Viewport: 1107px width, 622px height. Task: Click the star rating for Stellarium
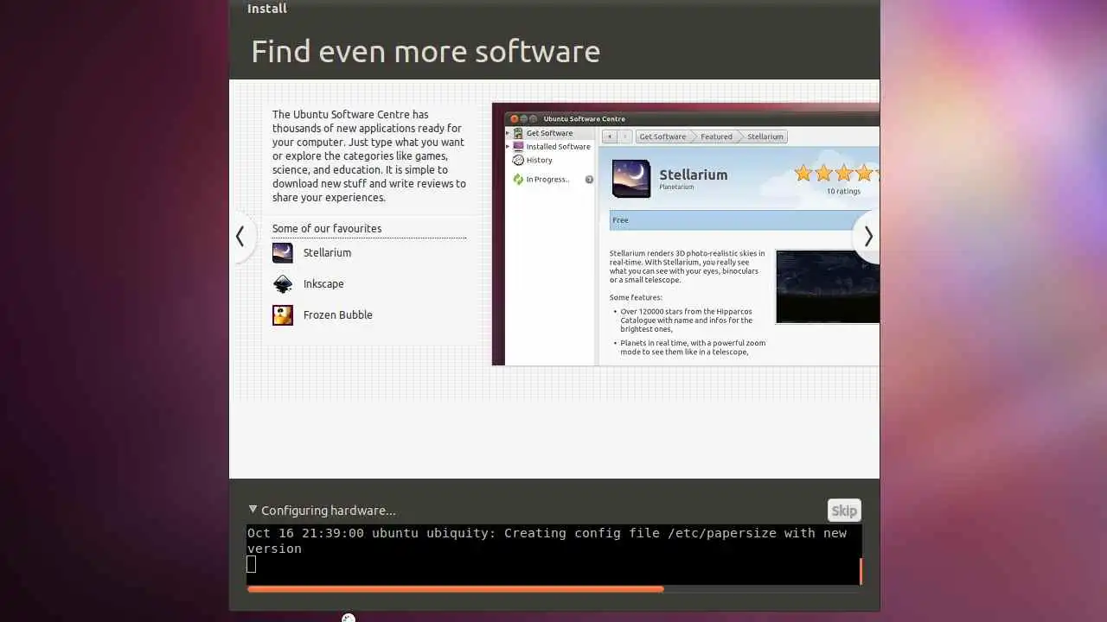836,174
